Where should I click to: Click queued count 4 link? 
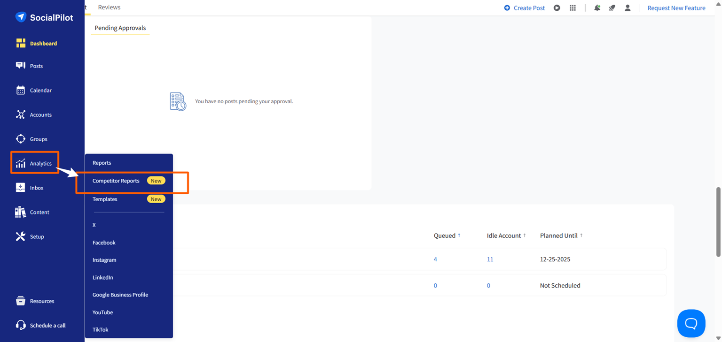pos(435,259)
